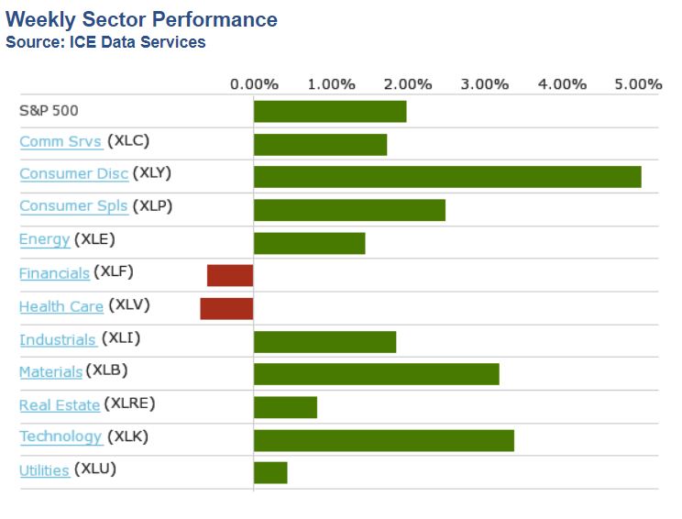Open the Comm Srvs sector link
682x519 pixels.
(x=60, y=141)
